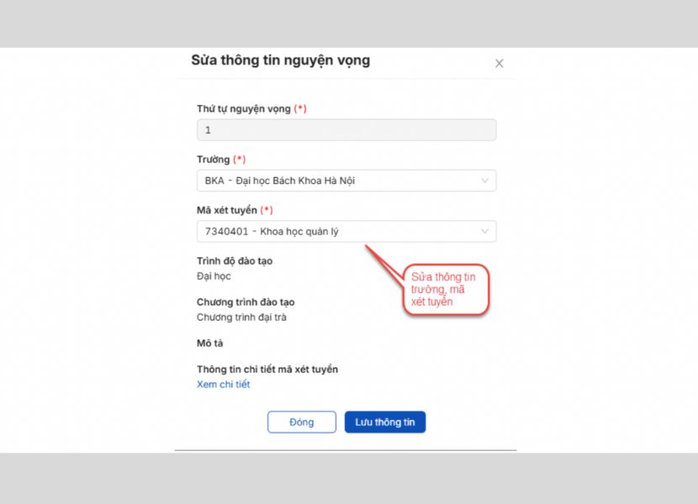Save changes with Lưu thông tin button
Image resolution: width=698 pixels, height=504 pixels.
[384, 422]
